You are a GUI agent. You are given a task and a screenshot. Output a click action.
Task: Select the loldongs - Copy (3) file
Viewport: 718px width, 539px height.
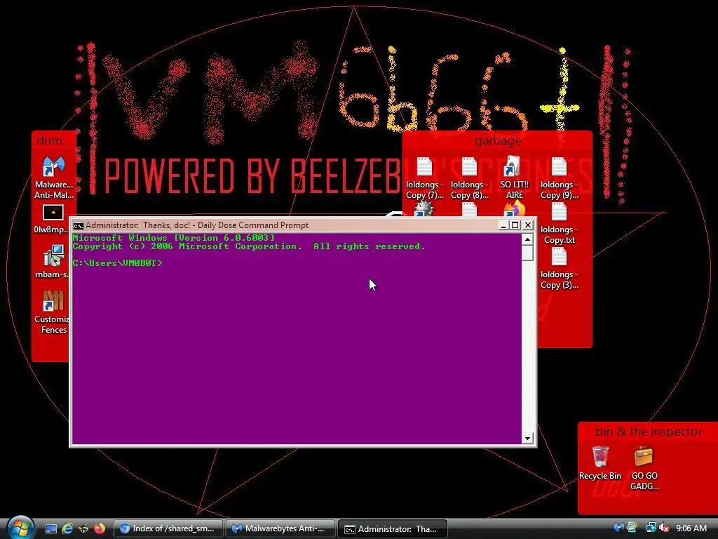point(559,268)
